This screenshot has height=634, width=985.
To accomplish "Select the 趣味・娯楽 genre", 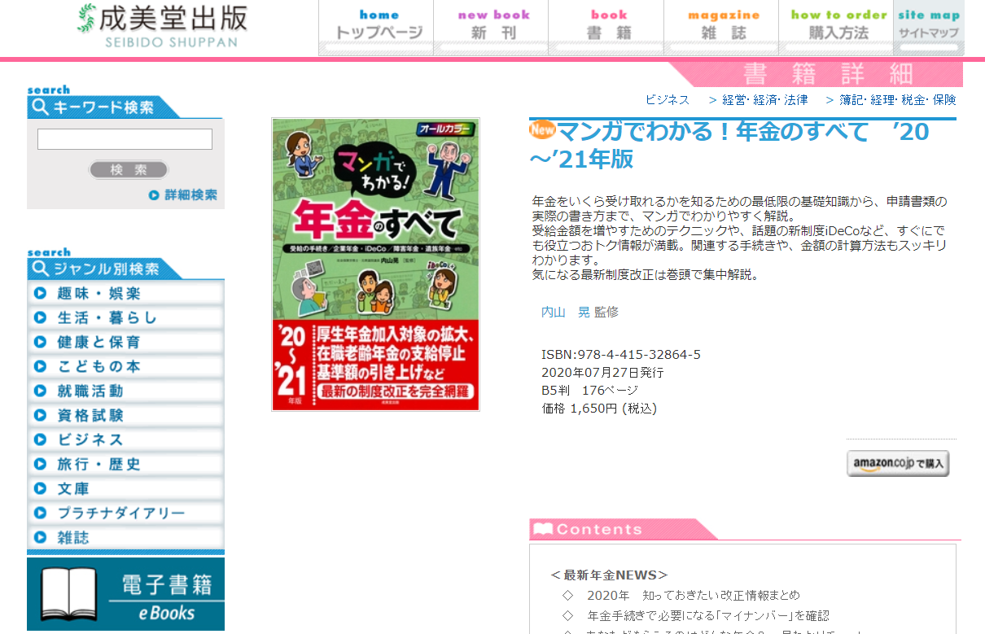I will (x=125, y=293).
